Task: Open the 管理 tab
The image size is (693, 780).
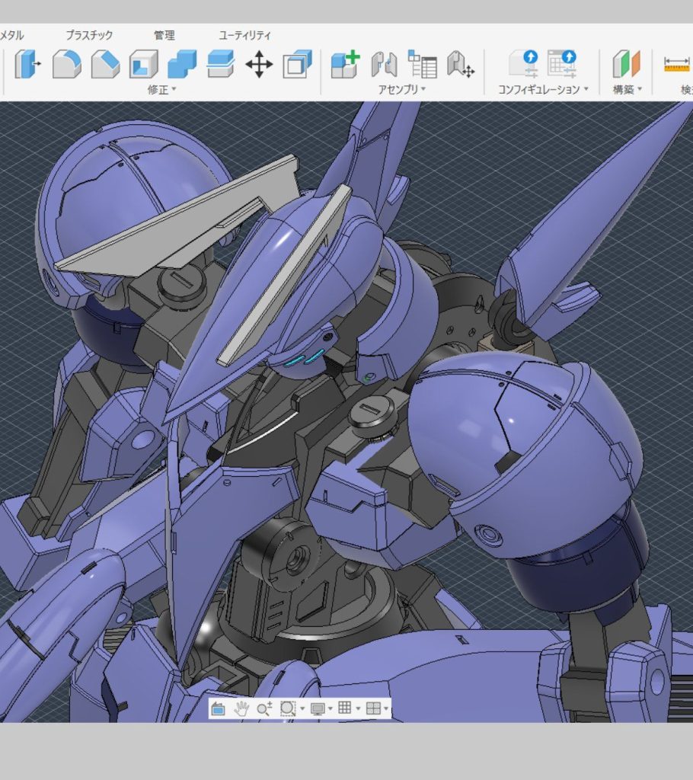Action: (x=164, y=35)
